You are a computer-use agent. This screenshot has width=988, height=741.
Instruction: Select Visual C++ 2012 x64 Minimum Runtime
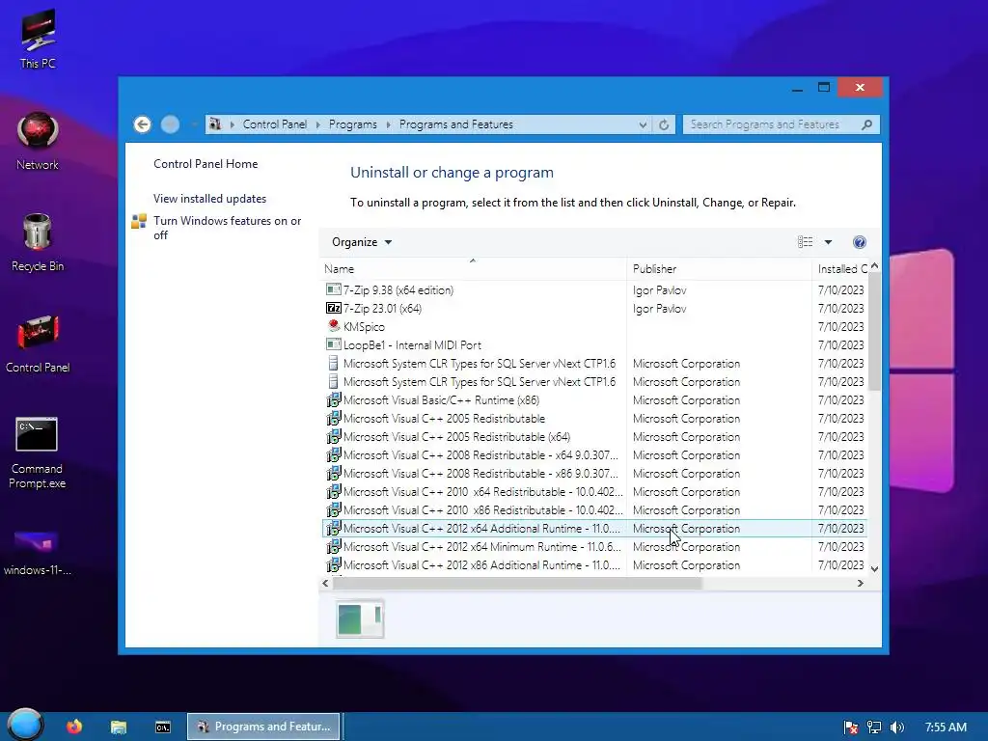(x=594, y=547)
